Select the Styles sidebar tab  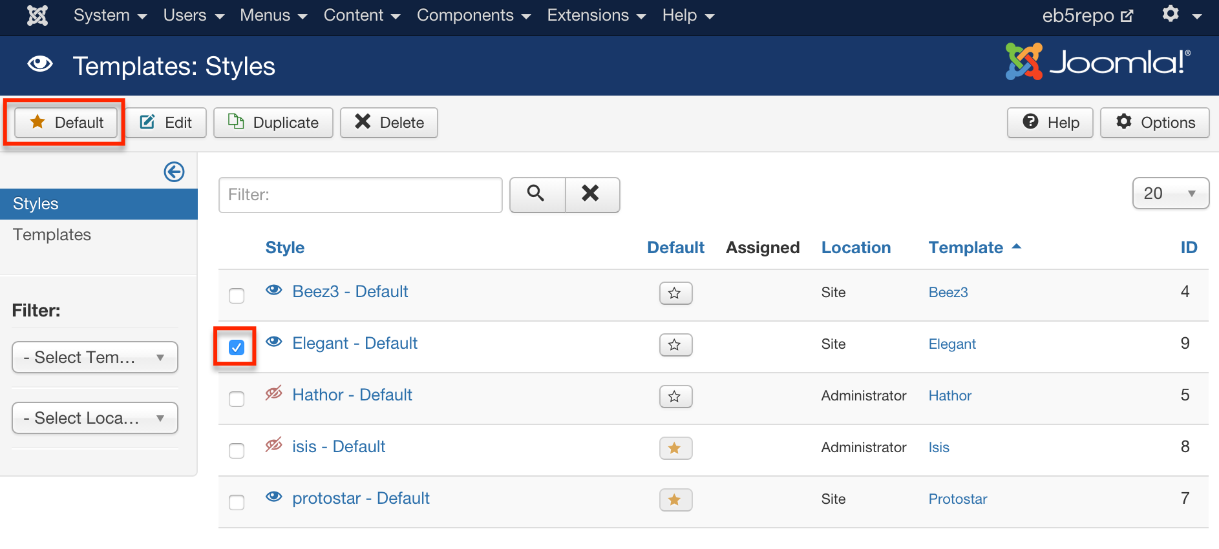pyautogui.click(x=99, y=204)
